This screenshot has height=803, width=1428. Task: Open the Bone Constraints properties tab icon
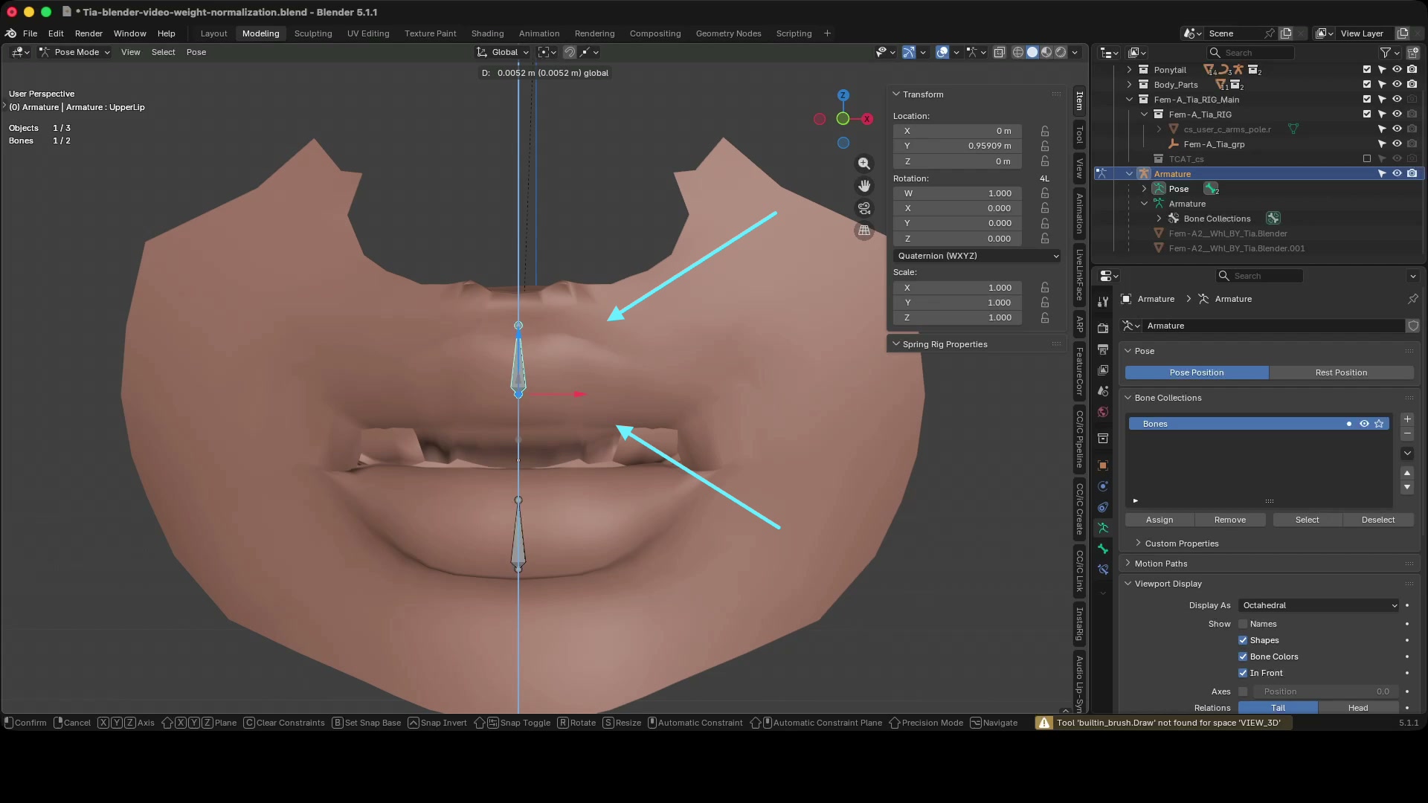1103,570
